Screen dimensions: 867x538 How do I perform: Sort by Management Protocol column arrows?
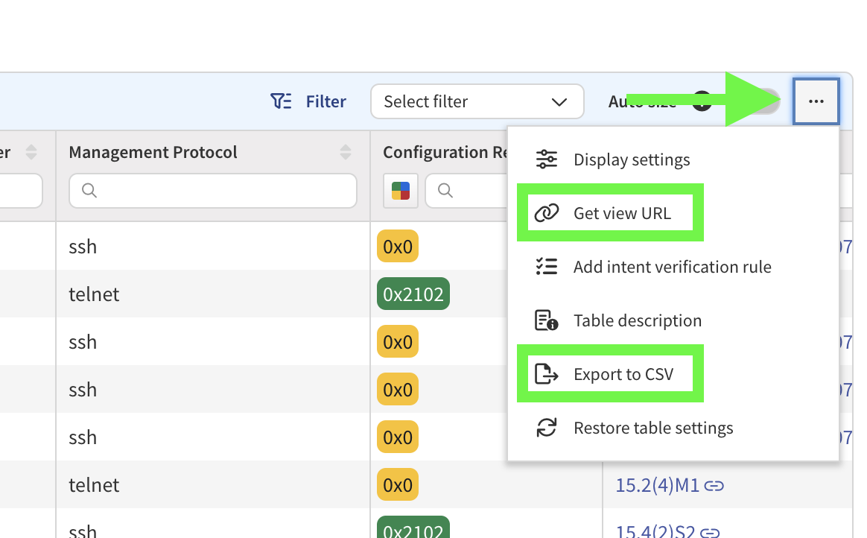(346, 152)
